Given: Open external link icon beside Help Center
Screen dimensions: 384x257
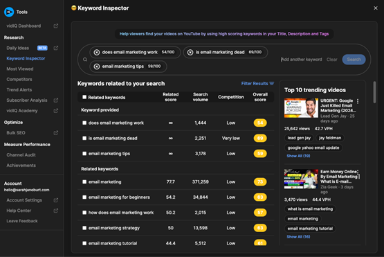Looking at the screenshot, I should tap(56, 211).
